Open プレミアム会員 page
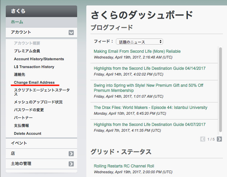 [x=27, y=51]
